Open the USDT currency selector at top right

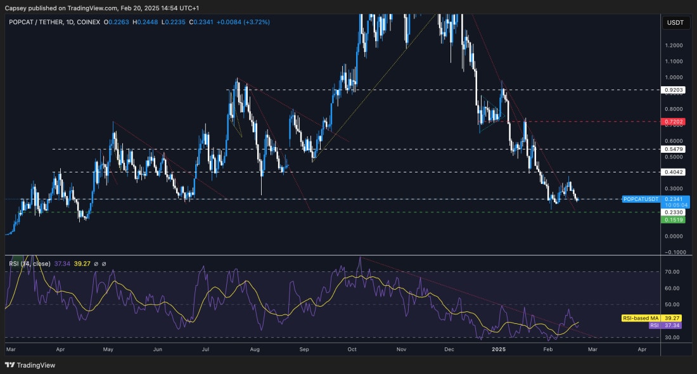[x=675, y=23]
